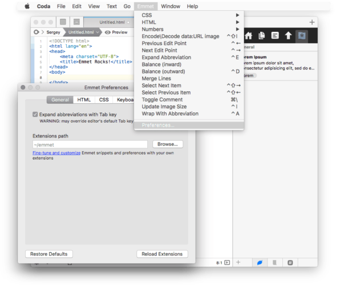Image resolution: width=348 pixels, height=296 pixels.
Task: Click the Sergey breadcrumb item
Action: tap(53, 33)
